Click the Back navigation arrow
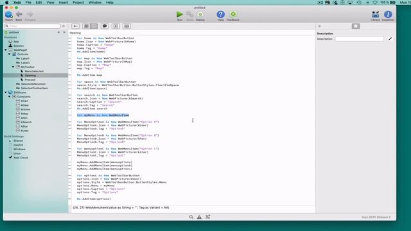Screen dimensions: 411x231 (19, 15)
